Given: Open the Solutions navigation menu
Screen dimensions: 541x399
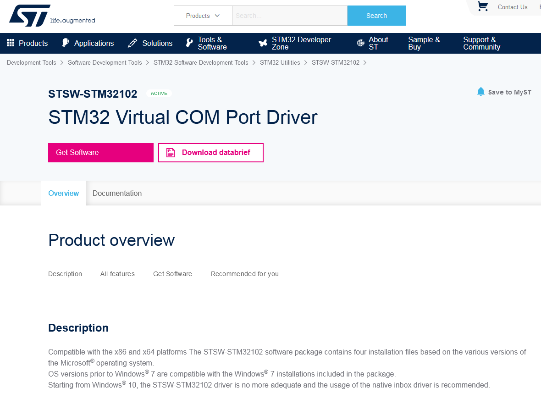Looking at the screenshot, I should click(x=157, y=43).
